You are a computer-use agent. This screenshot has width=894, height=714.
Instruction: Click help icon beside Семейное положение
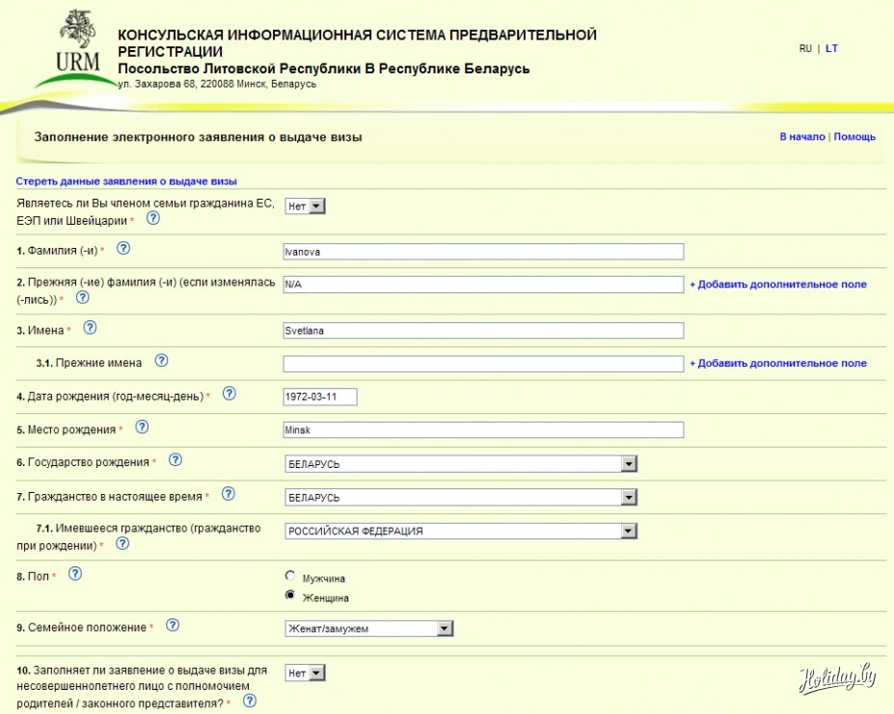coord(173,625)
